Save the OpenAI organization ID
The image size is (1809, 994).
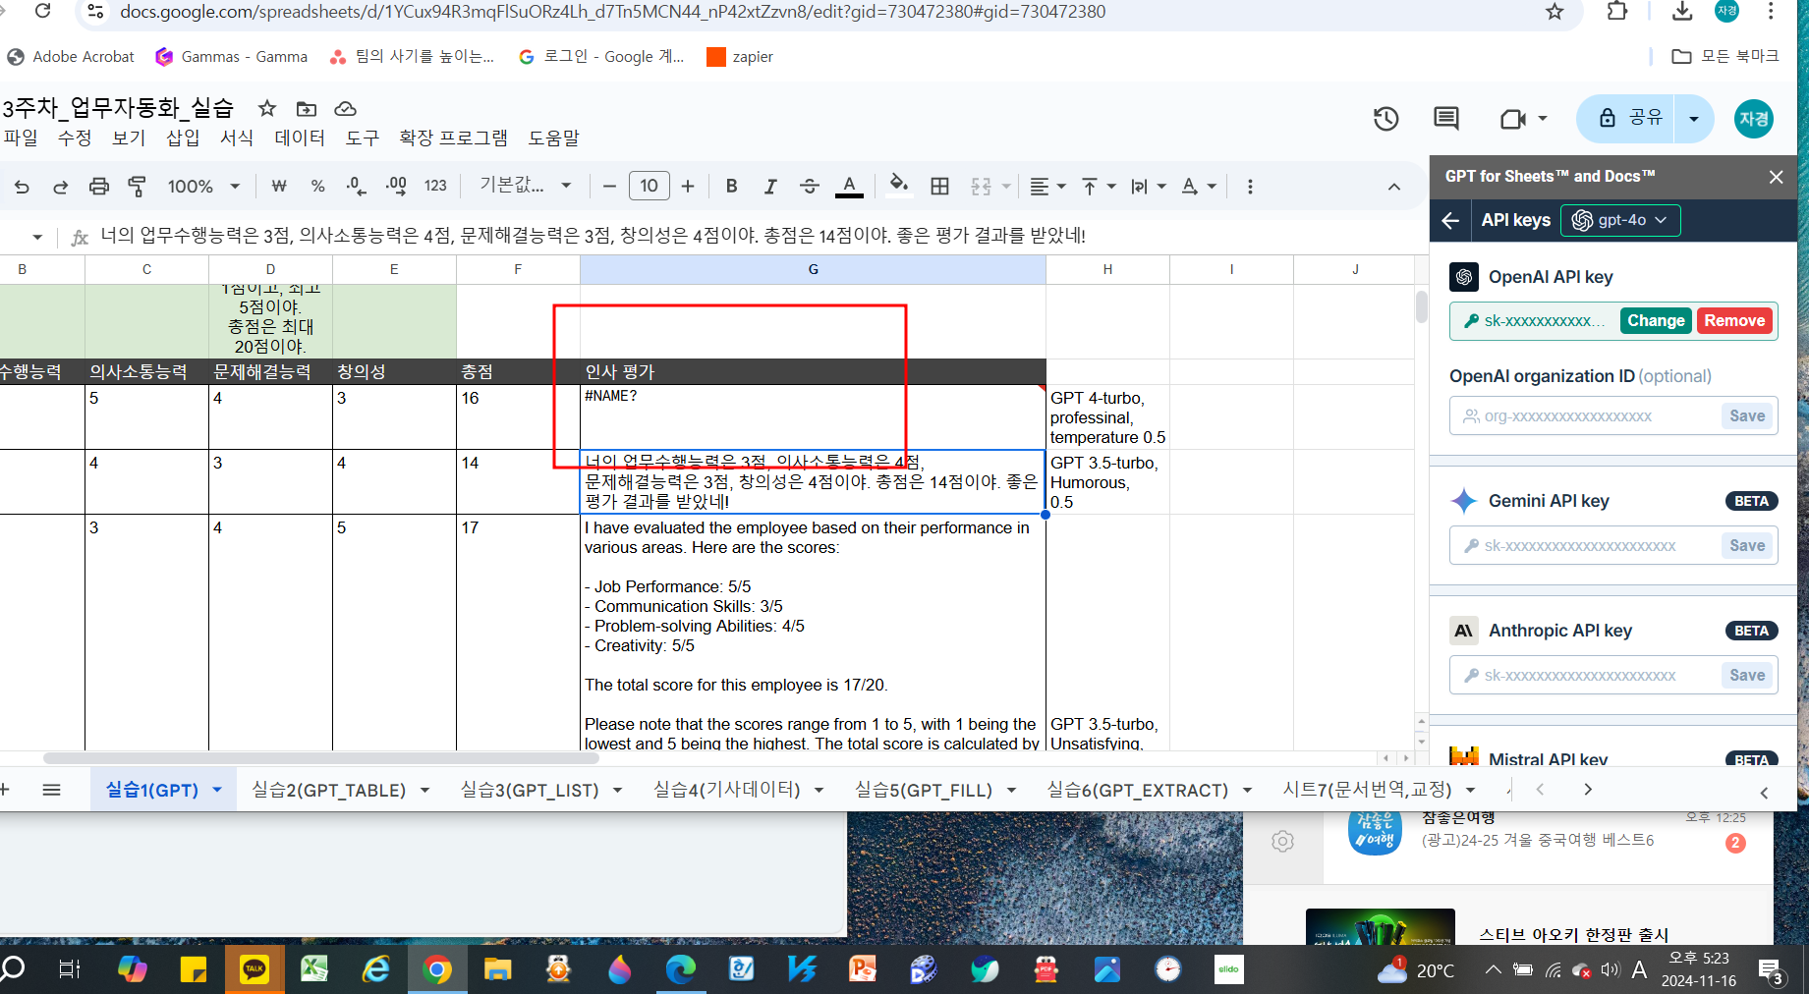[x=1747, y=416]
